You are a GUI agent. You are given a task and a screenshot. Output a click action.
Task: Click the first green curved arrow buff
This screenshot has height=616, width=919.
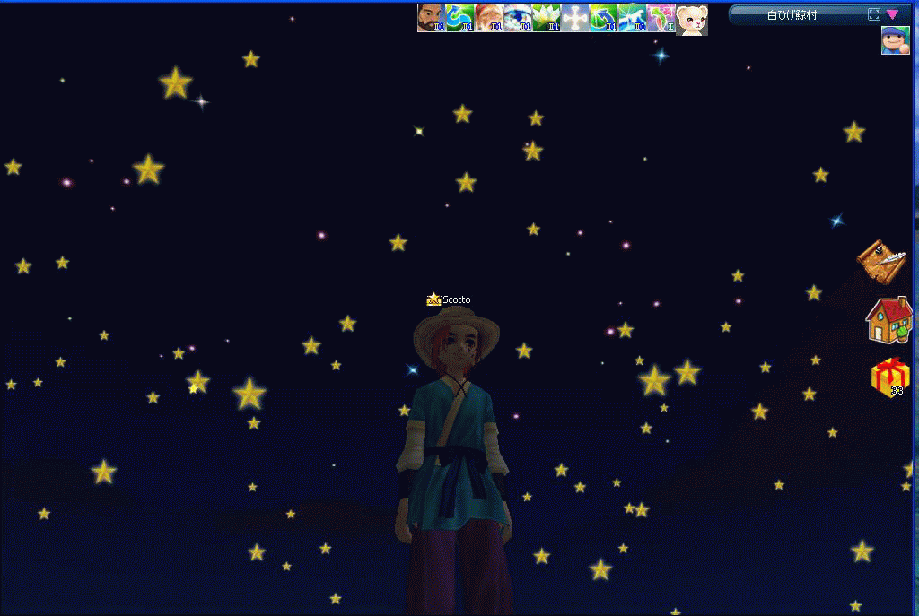coord(459,18)
